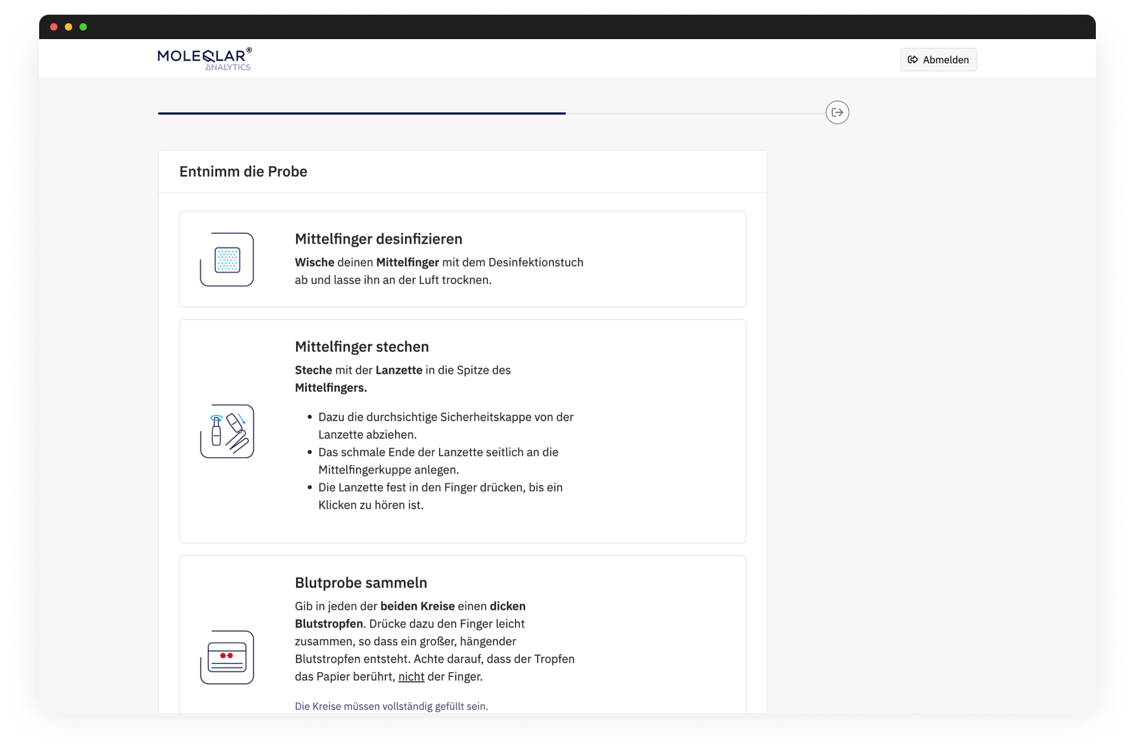Image resolution: width=1135 pixels, height=752 pixels.
Task: Click bullet 'Dazu die durchsichtige Sicherheitskappe'
Action: point(446,426)
